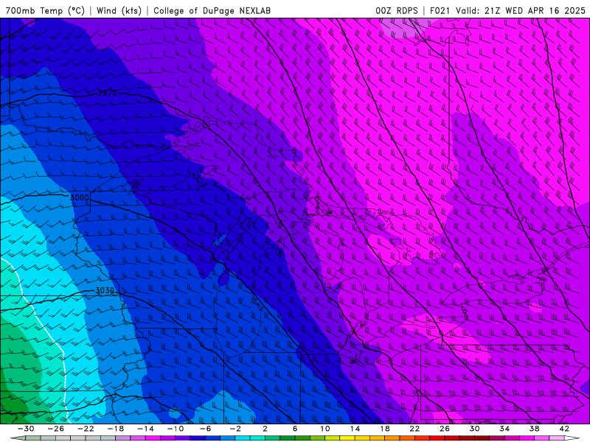Click the "Valid: 21Z WED APR 16 2025" text
Viewport: 590px width, 442px height.
[521, 10]
